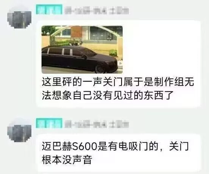Open the black limousine image thumbnail
The height and width of the screenshot is (174, 209).
[82, 50]
